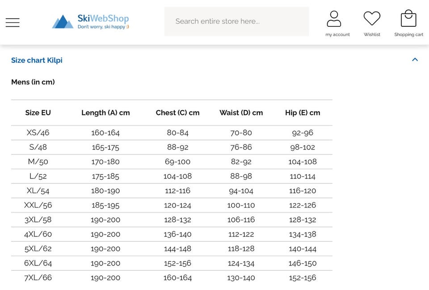Click the XL/54 size row label
Screen dimensions: 429x290
pos(38,191)
